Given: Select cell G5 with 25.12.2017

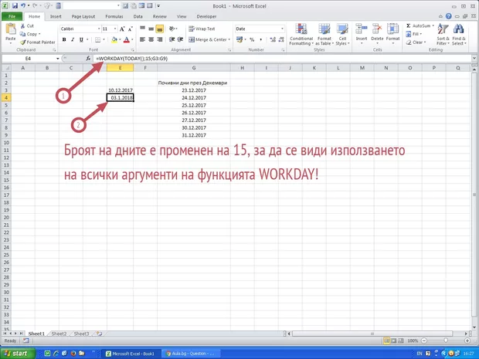Looking at the screenshot, I should [x=194, y=105].
